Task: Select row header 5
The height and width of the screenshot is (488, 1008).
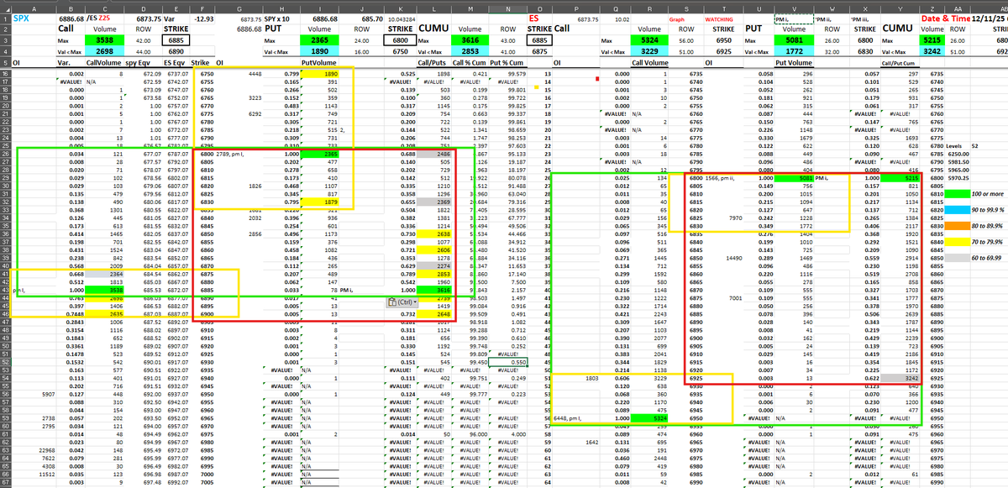Action: pos(5,62)
